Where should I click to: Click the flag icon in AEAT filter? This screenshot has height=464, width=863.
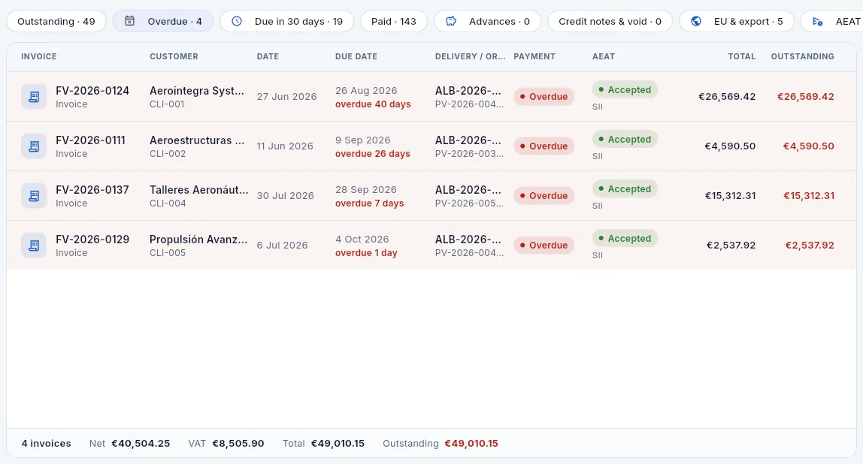818,22
